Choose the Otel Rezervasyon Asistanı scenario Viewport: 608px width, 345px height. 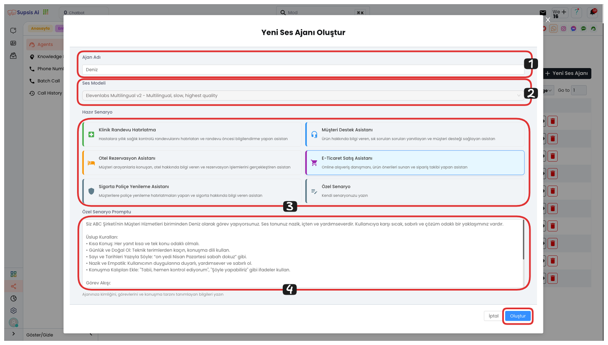192,163
